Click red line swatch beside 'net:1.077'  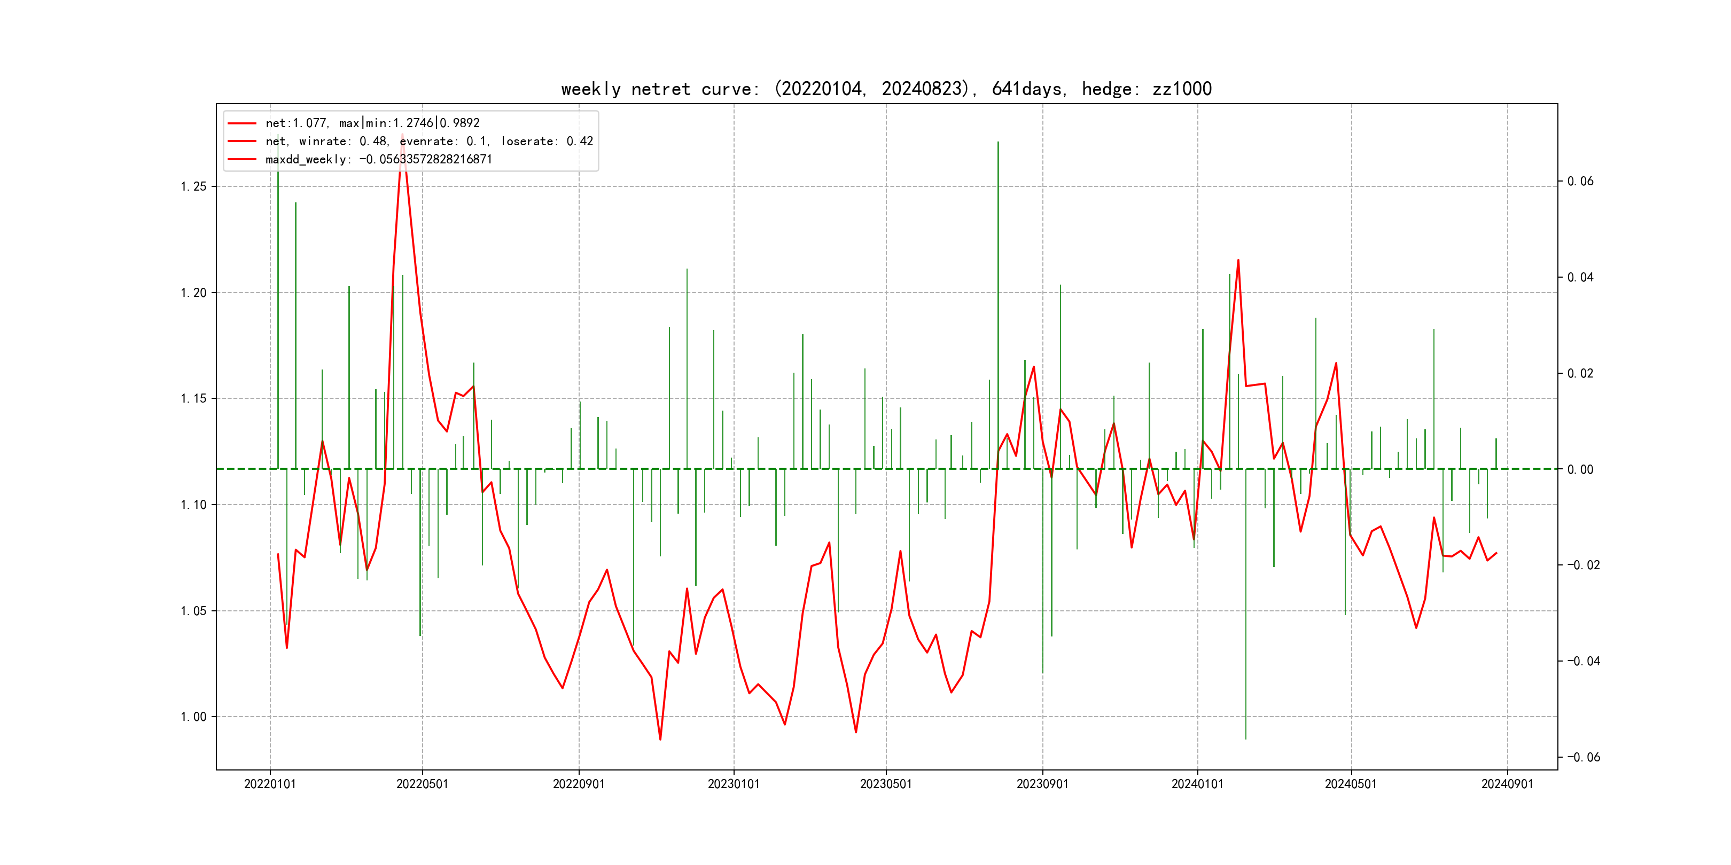tap(242, 123)
